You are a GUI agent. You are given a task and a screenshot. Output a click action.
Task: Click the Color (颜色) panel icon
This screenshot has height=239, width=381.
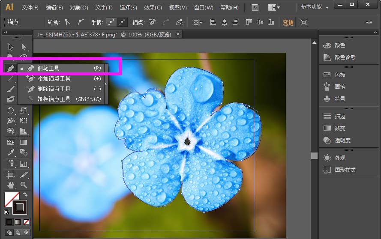pyautogui.click(x=327, y=45)
